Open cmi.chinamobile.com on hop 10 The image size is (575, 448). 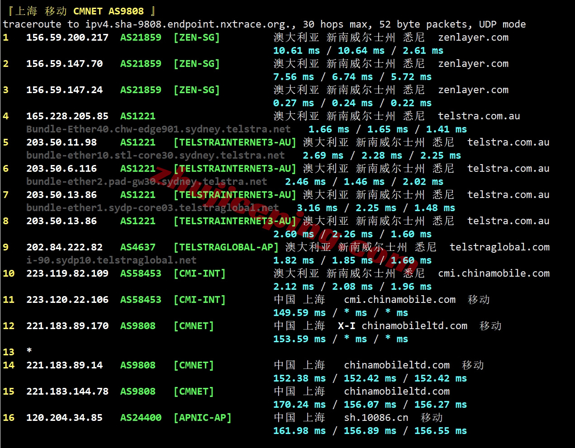click(x=494, y=274)
